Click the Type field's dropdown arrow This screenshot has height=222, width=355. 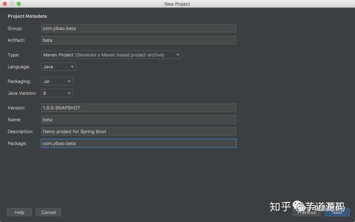click(x=178, y=55)
